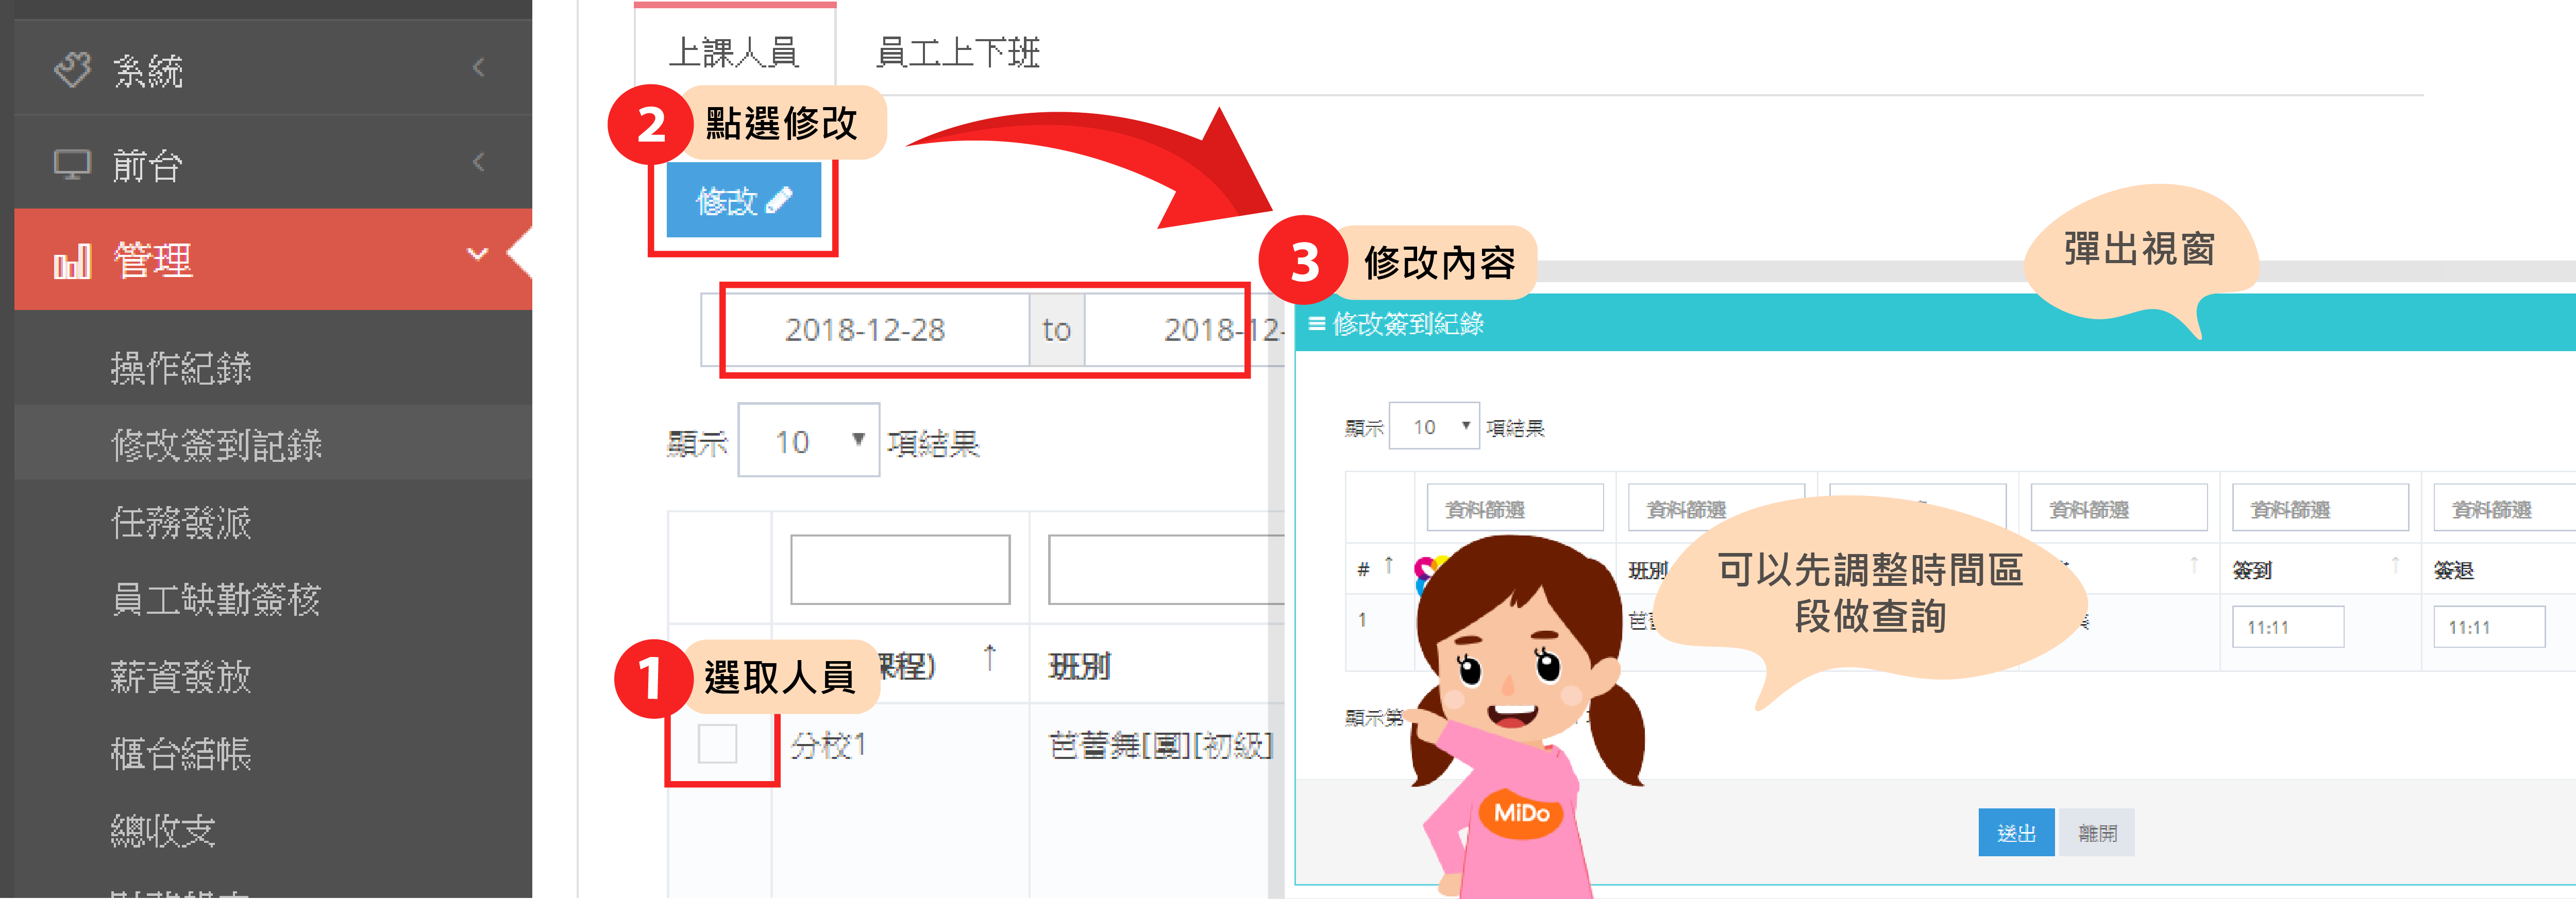This screenshot has width=2576, height=899.
Task: Click the 系統 tag icon in sidebar
Action: [x=72, y=70]
